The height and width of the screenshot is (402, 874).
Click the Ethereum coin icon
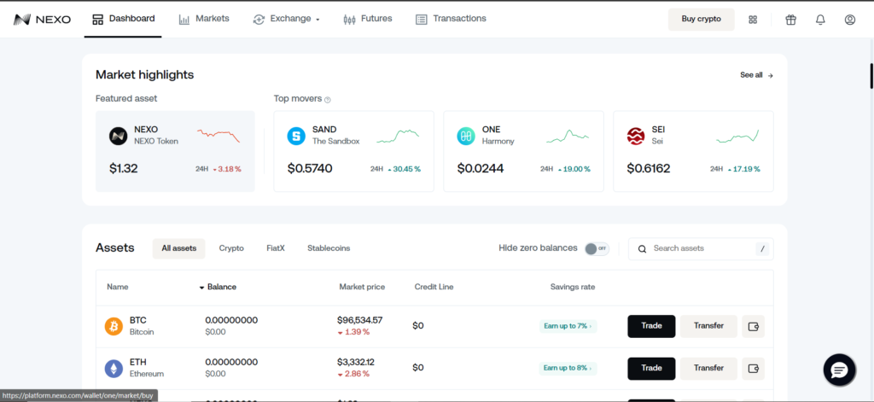click(x=114, y=369)
